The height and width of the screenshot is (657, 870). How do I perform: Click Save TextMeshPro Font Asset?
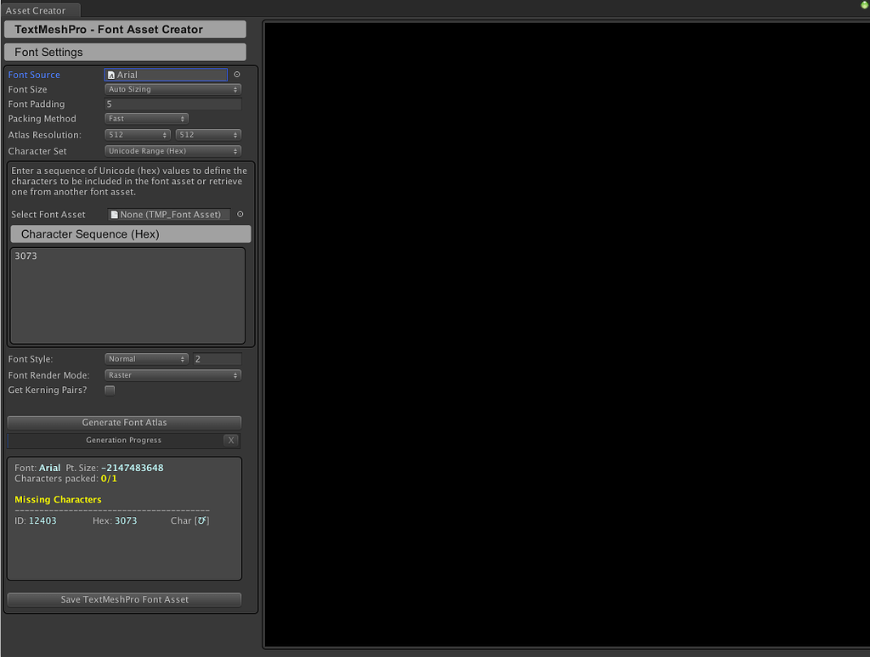coord(124,598)
